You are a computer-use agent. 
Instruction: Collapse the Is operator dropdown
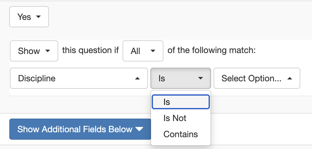click(181, 79)
